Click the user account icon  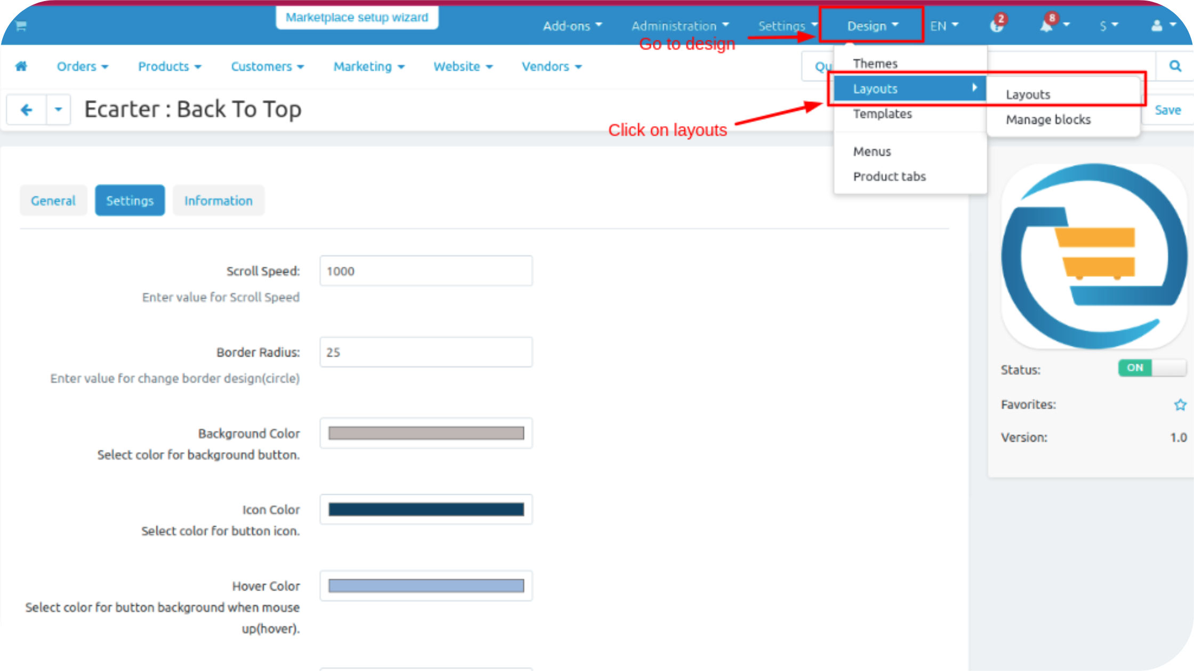(x=1157, y=26)
